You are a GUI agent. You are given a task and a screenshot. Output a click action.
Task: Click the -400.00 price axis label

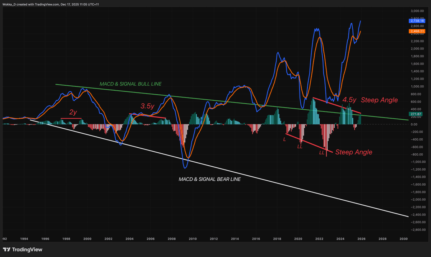coord(416,139)
